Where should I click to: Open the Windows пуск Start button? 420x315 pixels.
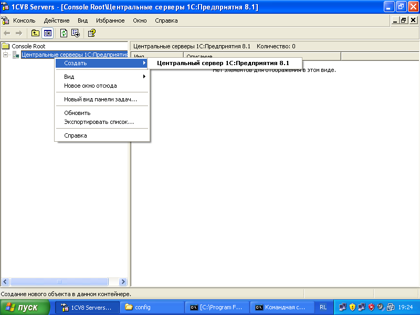[x=25, y=307]
